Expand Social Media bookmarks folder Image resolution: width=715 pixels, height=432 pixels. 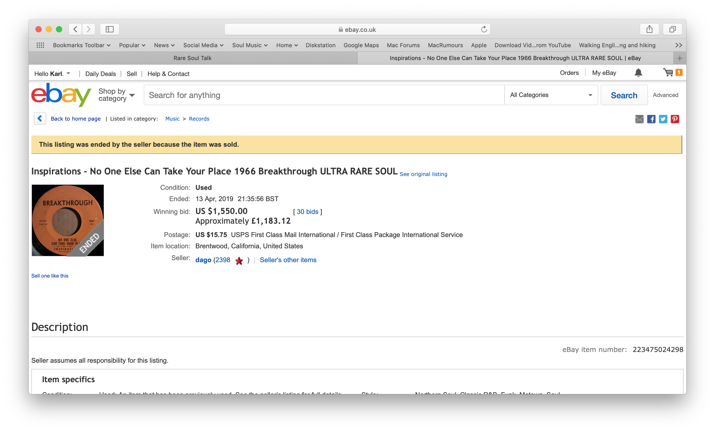[x=203, y=45]
